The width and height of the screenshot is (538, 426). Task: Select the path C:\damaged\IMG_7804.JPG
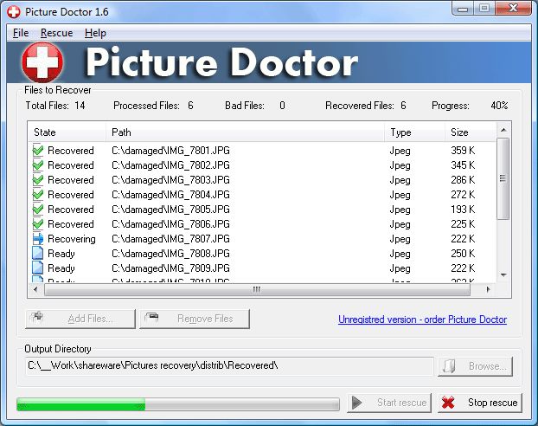170,195
